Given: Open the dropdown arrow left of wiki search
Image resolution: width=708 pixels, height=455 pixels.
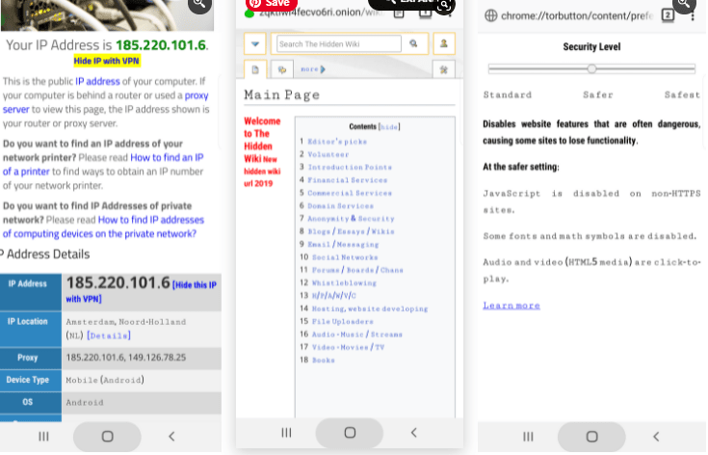Looking at the screenshot, I should coord(255,43).
